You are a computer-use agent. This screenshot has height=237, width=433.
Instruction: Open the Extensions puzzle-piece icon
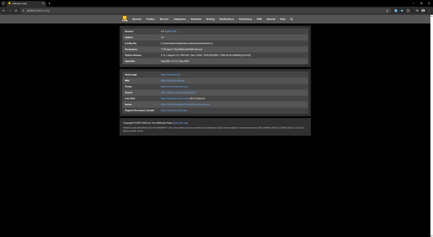(x=408, y=11)
